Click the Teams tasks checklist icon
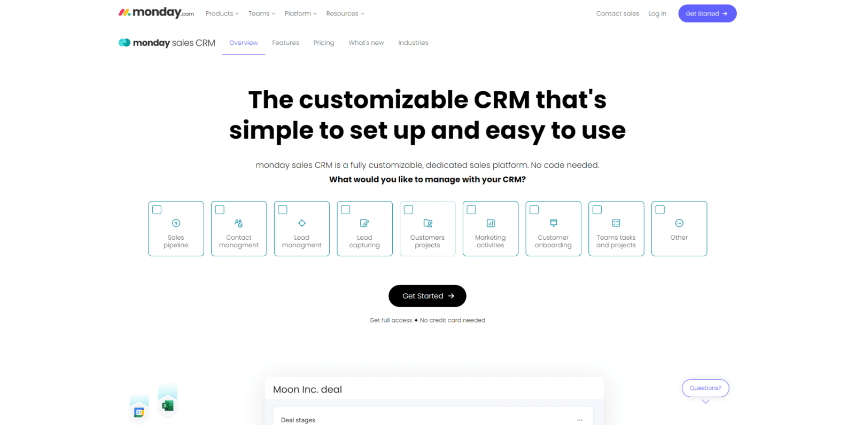The height and width of the screenshot is (425, 855). pyautogui.click(x=616, y=223)
